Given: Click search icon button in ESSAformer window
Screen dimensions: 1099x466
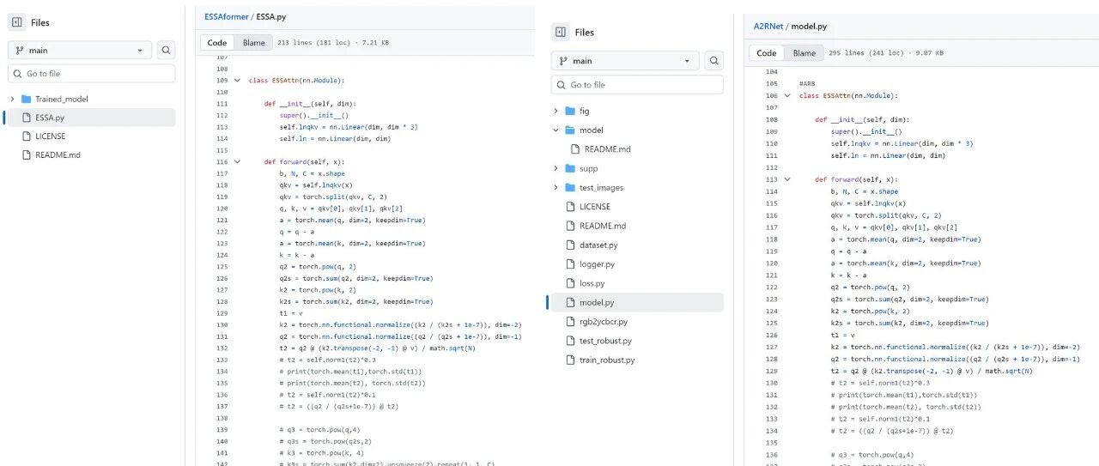Looking at the screenshot, I should pyautogui.click(x=166, y=51).
